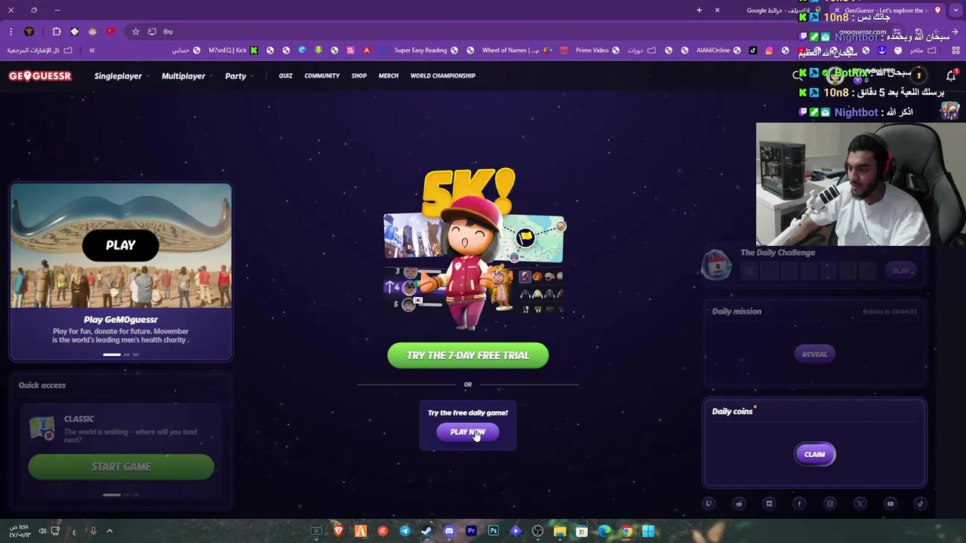The height and width of the screenshot is (543, 966).
Task: Open the MERCH menu item
Action: tap(389, 76)
